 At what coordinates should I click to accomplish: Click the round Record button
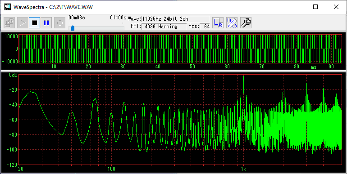pyautogui.click(x=60, y=23)
